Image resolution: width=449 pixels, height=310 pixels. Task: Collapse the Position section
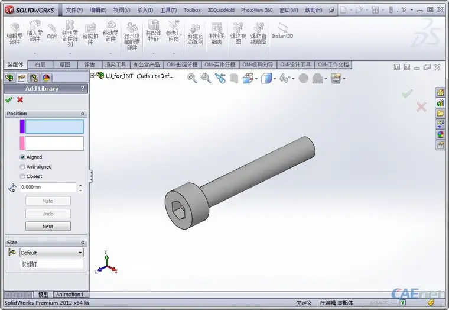click(83, 114)
